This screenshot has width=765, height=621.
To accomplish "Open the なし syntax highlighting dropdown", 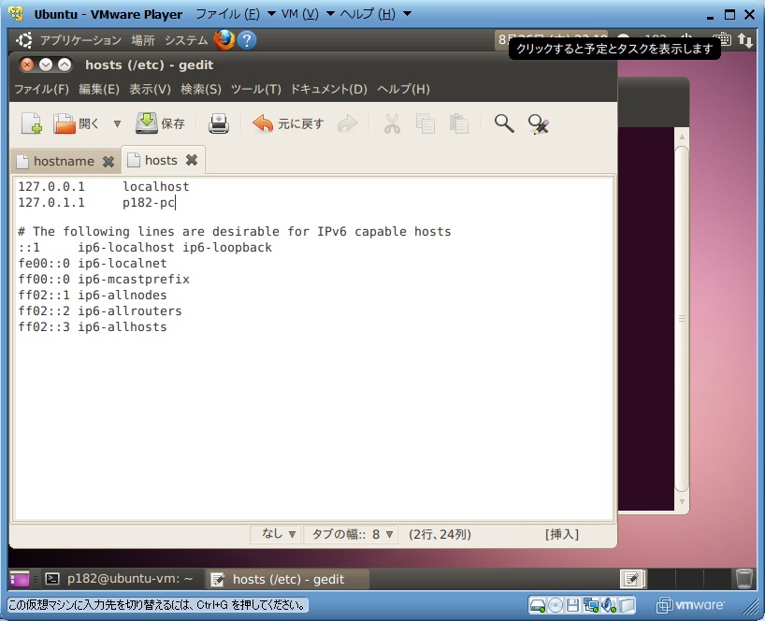I will click(x=278, y=534).
